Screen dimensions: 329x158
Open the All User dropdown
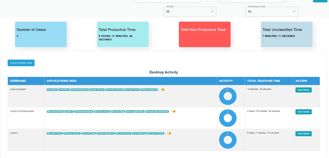pos(190,12)
